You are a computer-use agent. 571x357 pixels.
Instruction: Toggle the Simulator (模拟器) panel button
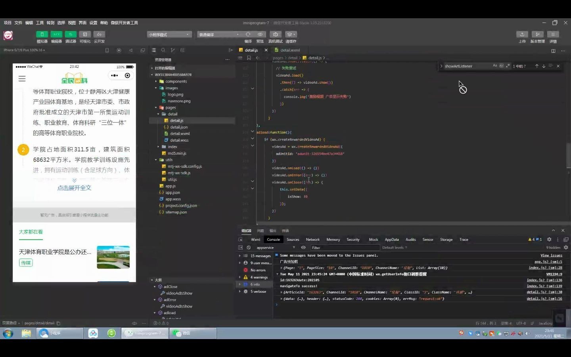(x=42, y=35)
